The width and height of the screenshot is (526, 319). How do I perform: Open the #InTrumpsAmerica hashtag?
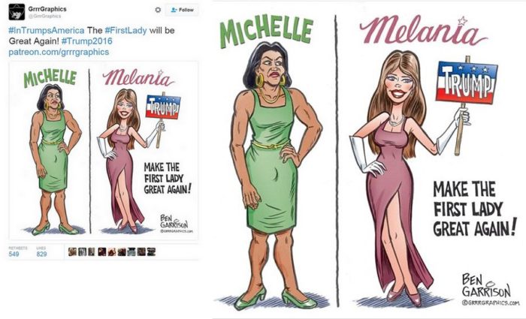pos(47,31)
